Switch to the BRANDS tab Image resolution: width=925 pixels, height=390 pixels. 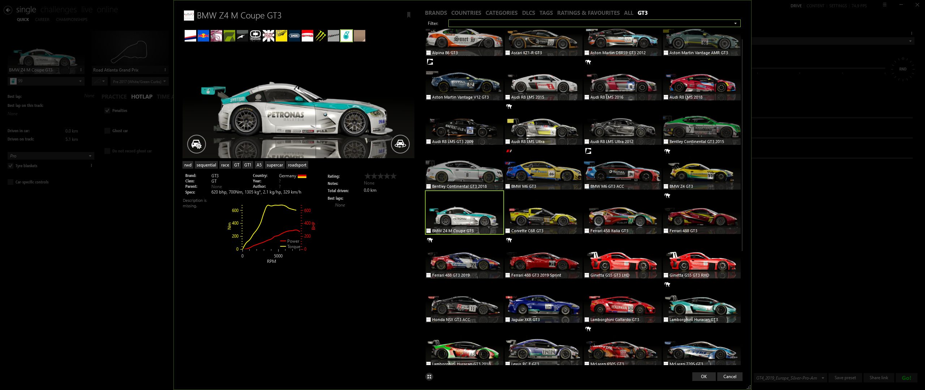[x=436, y=13]
